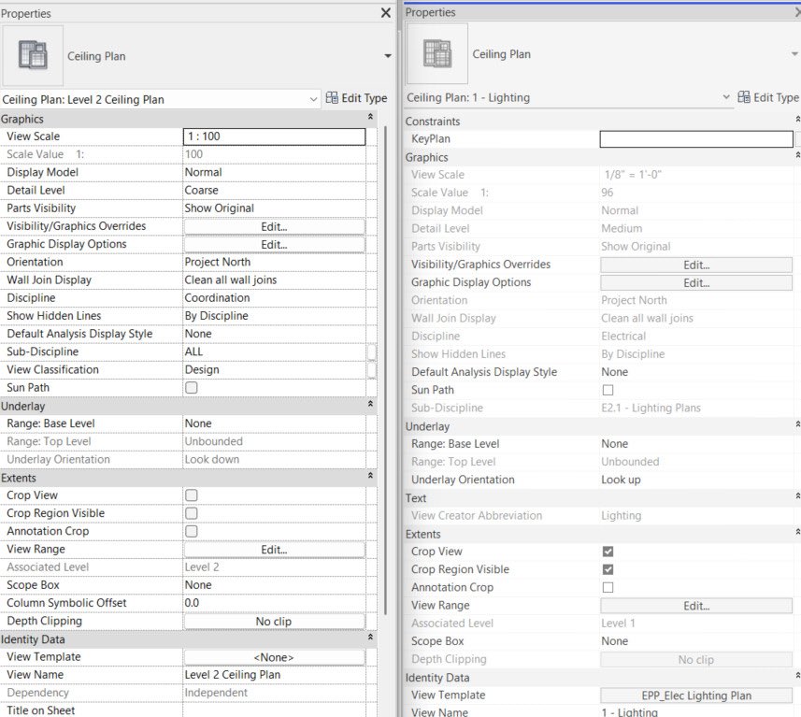Click Default Analysis Display Style None, right panel

point(696,372)
